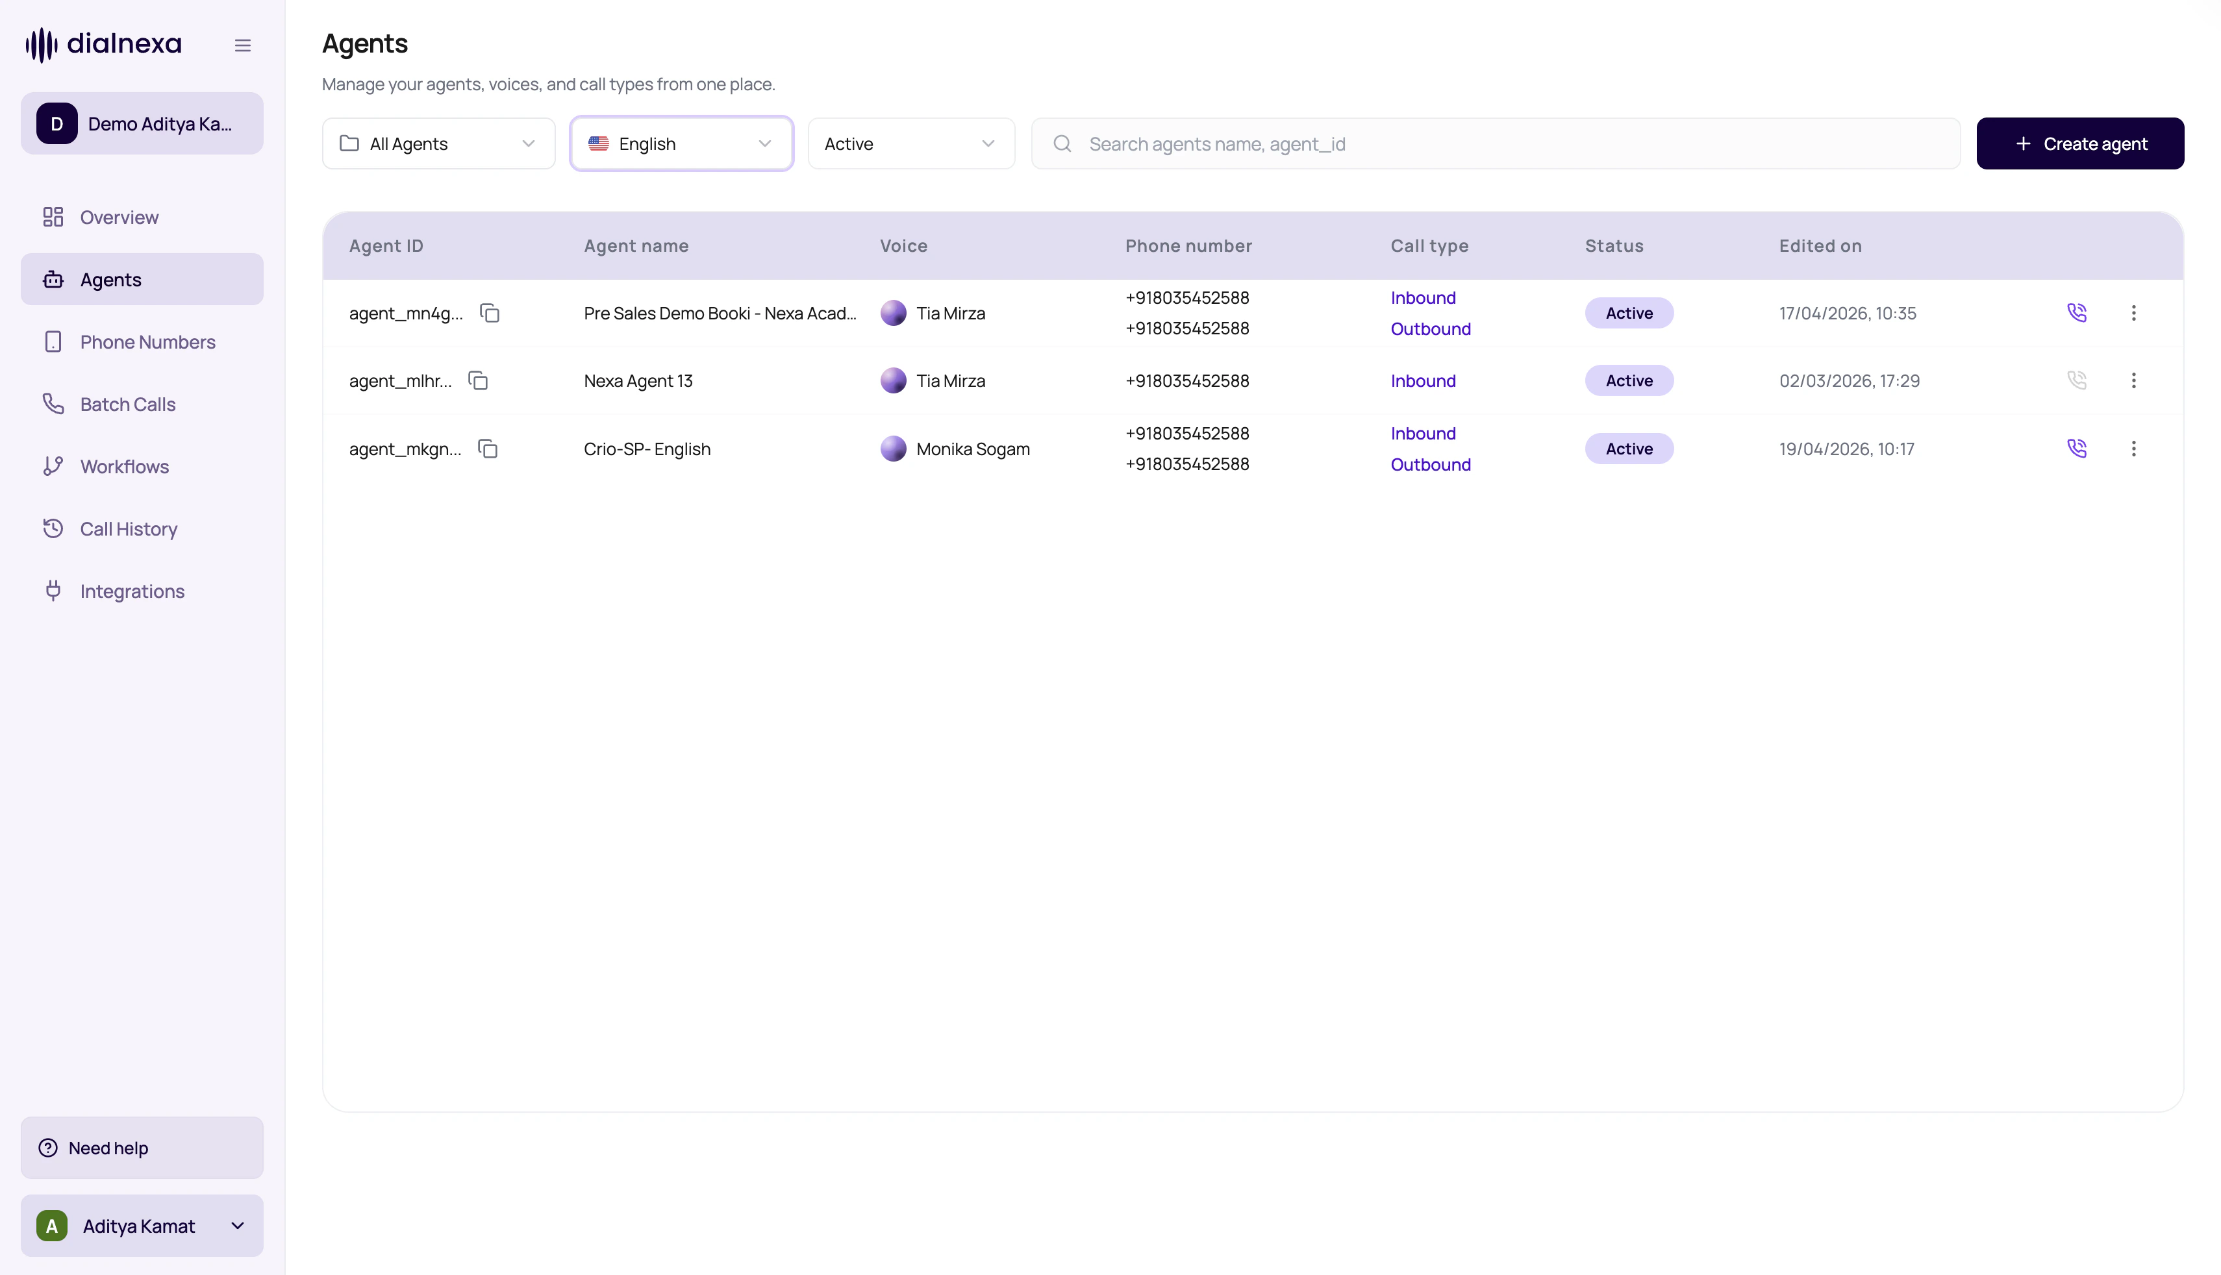Click Active status badge for Nexa Agent 13
This screenshot has width=2221, height=1275.
point(1629,380)
